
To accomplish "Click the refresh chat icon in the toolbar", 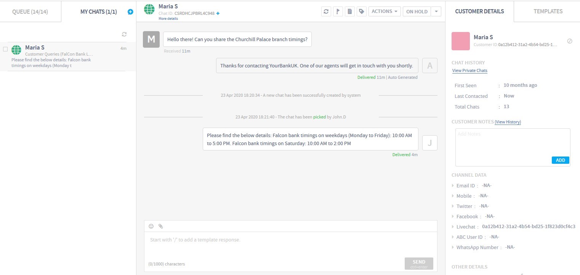I will 326,11.
